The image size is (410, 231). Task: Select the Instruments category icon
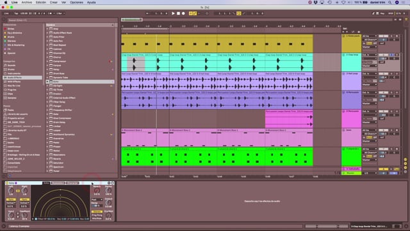click(5, 74)
